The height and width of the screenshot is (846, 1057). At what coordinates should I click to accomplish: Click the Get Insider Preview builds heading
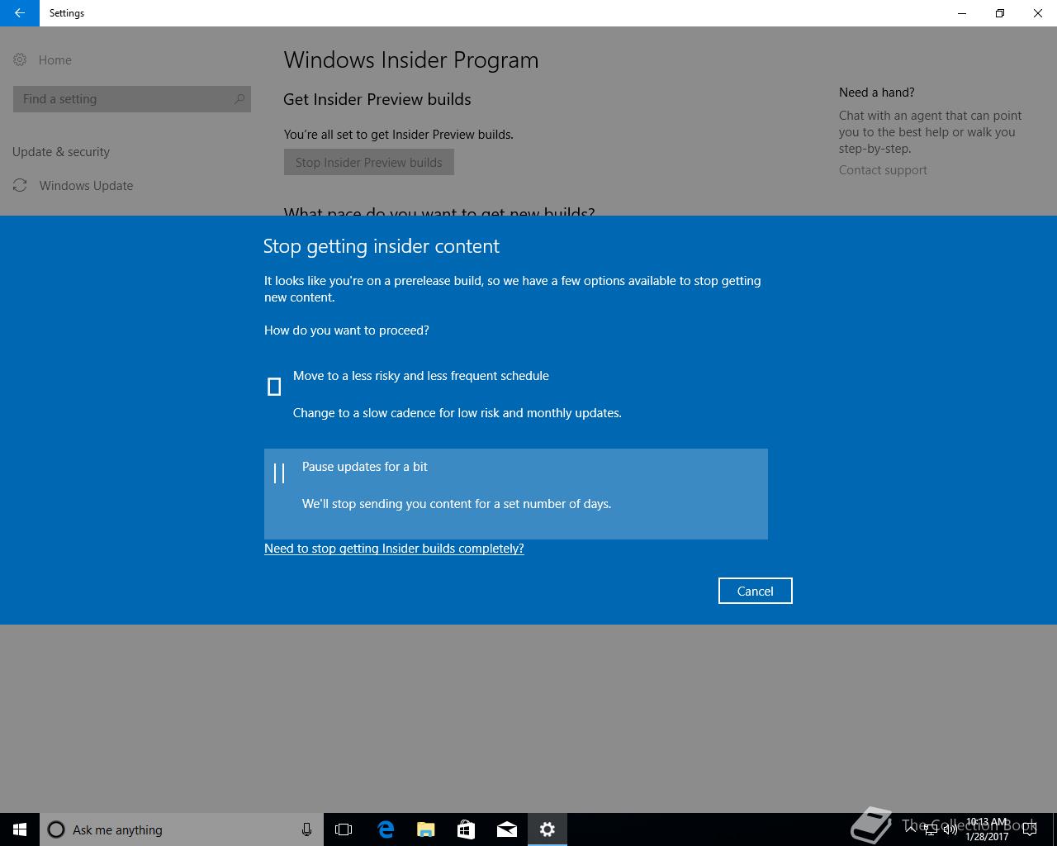click(x=377, y=99)
